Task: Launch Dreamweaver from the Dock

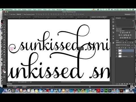Action: (106, 91)
